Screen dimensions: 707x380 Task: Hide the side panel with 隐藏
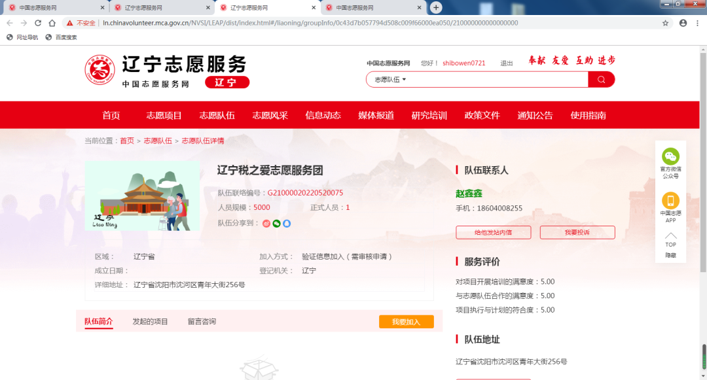670,255
